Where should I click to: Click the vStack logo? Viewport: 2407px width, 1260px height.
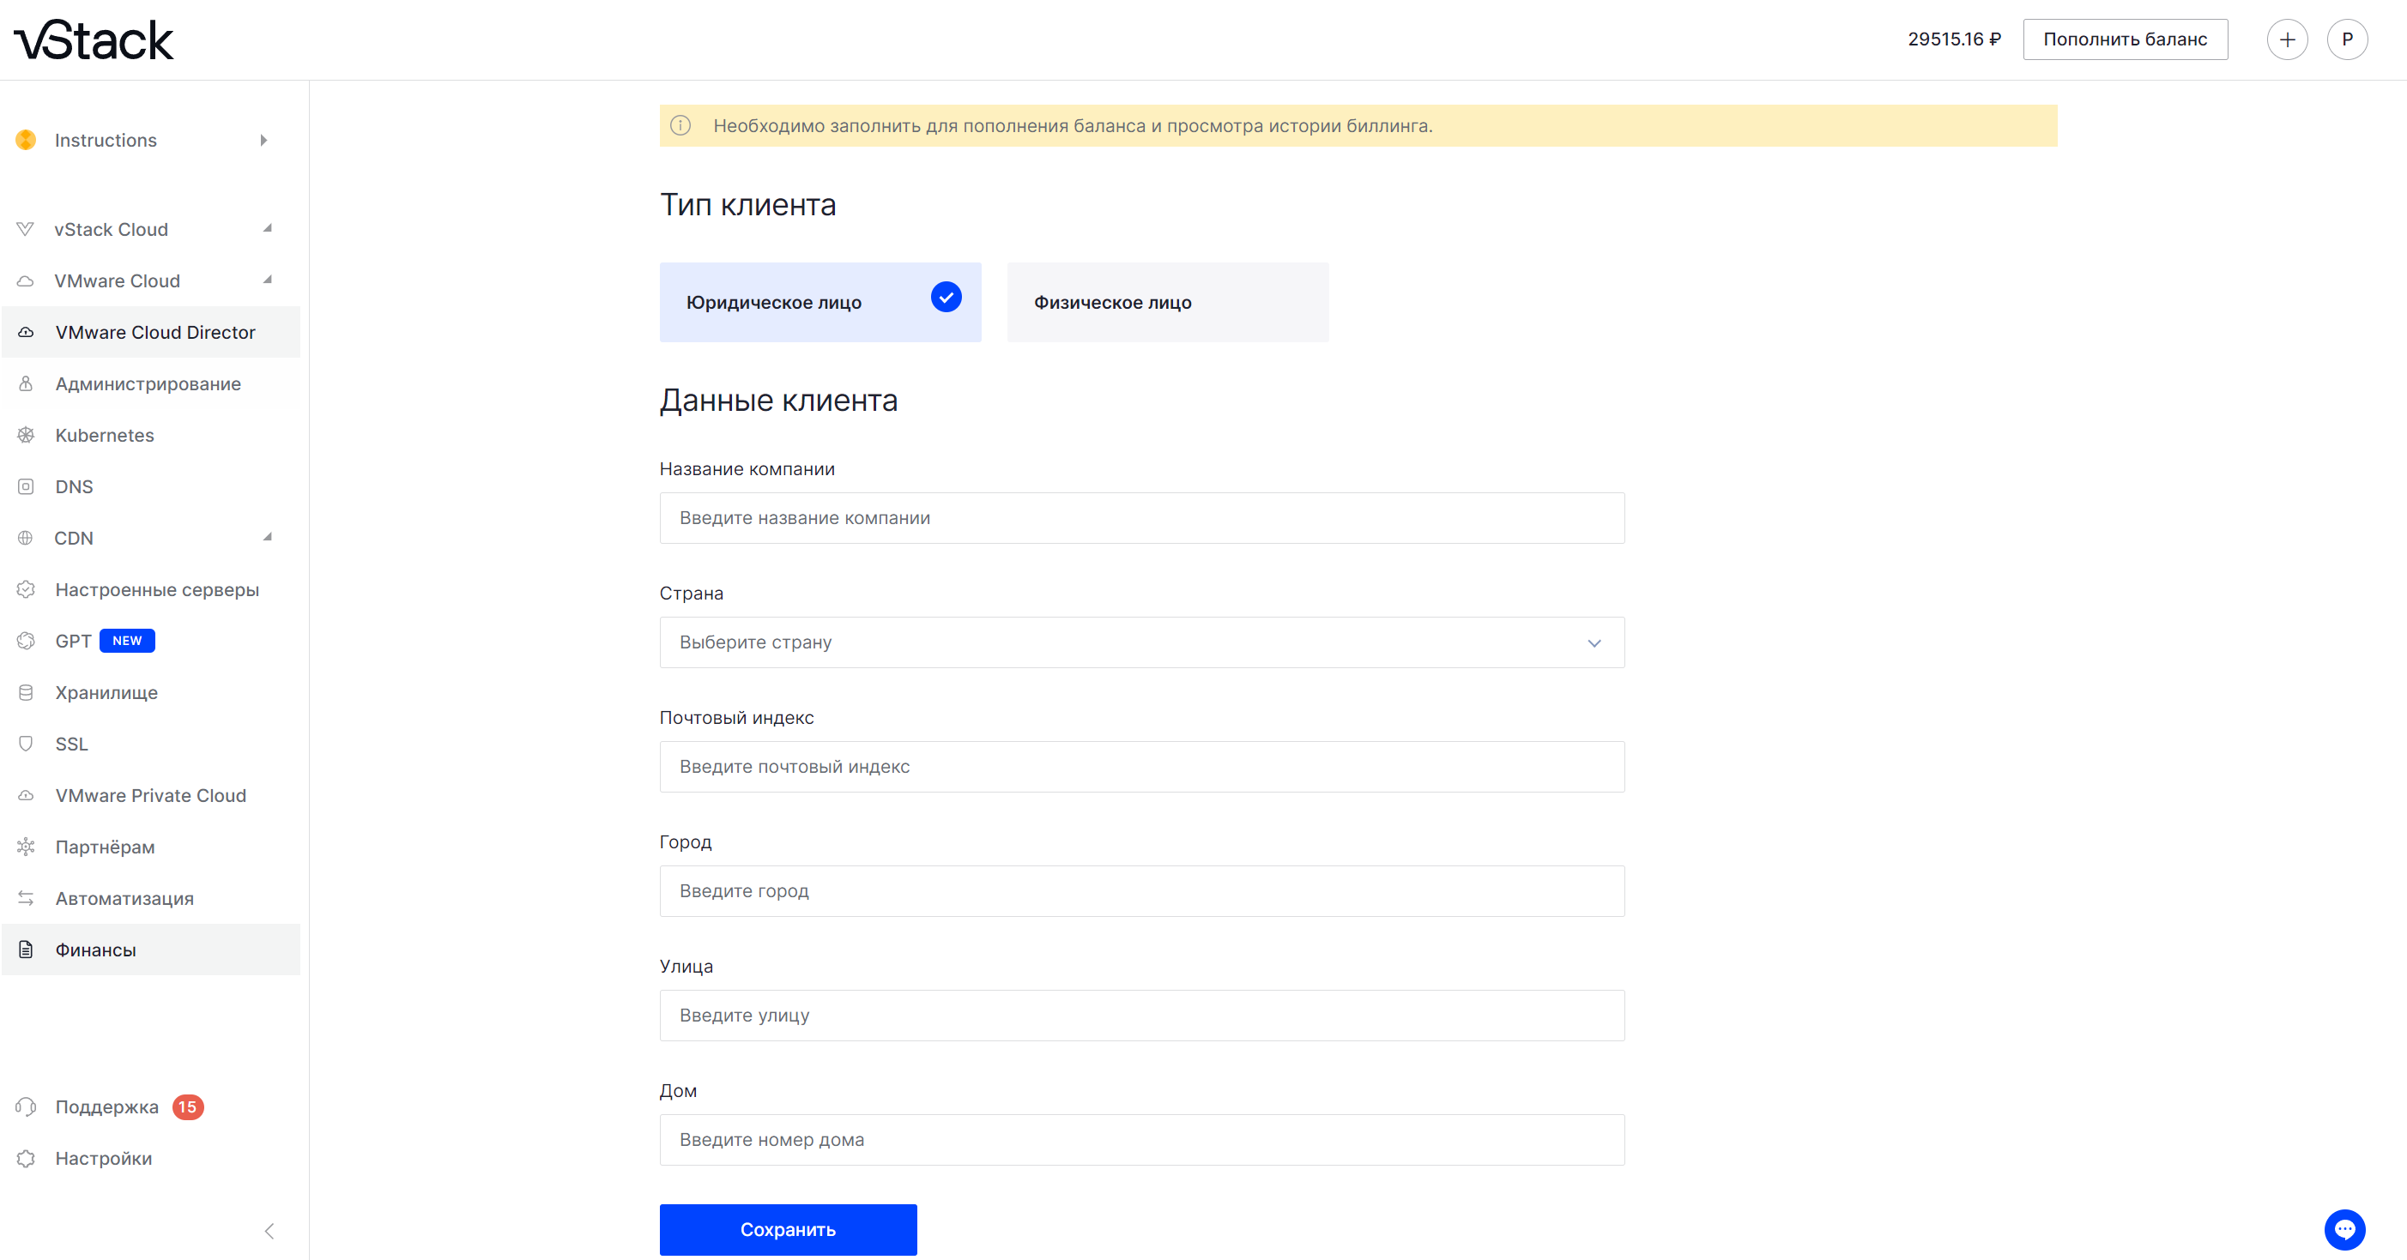point(94,40)
